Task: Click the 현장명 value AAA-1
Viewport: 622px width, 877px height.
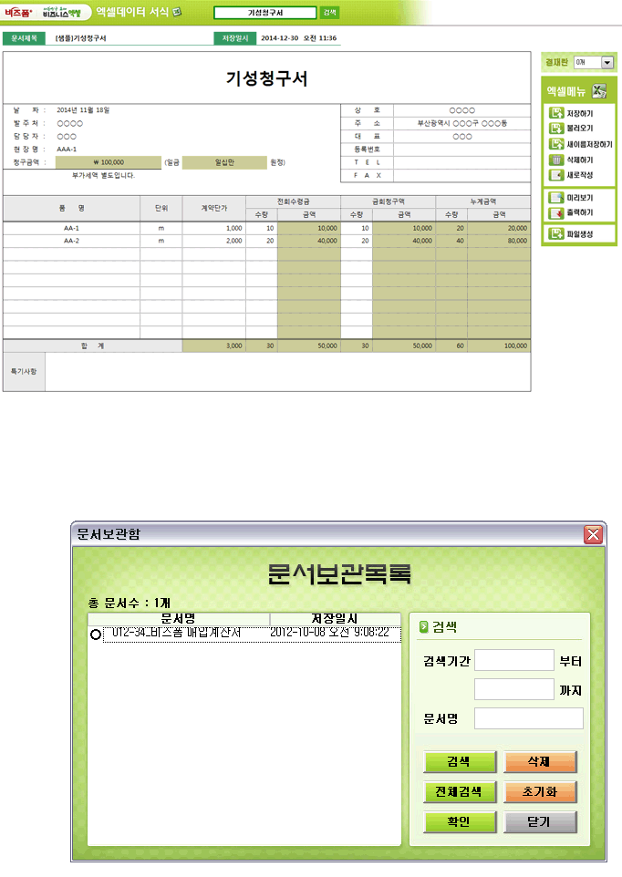Action: point(67,150)
